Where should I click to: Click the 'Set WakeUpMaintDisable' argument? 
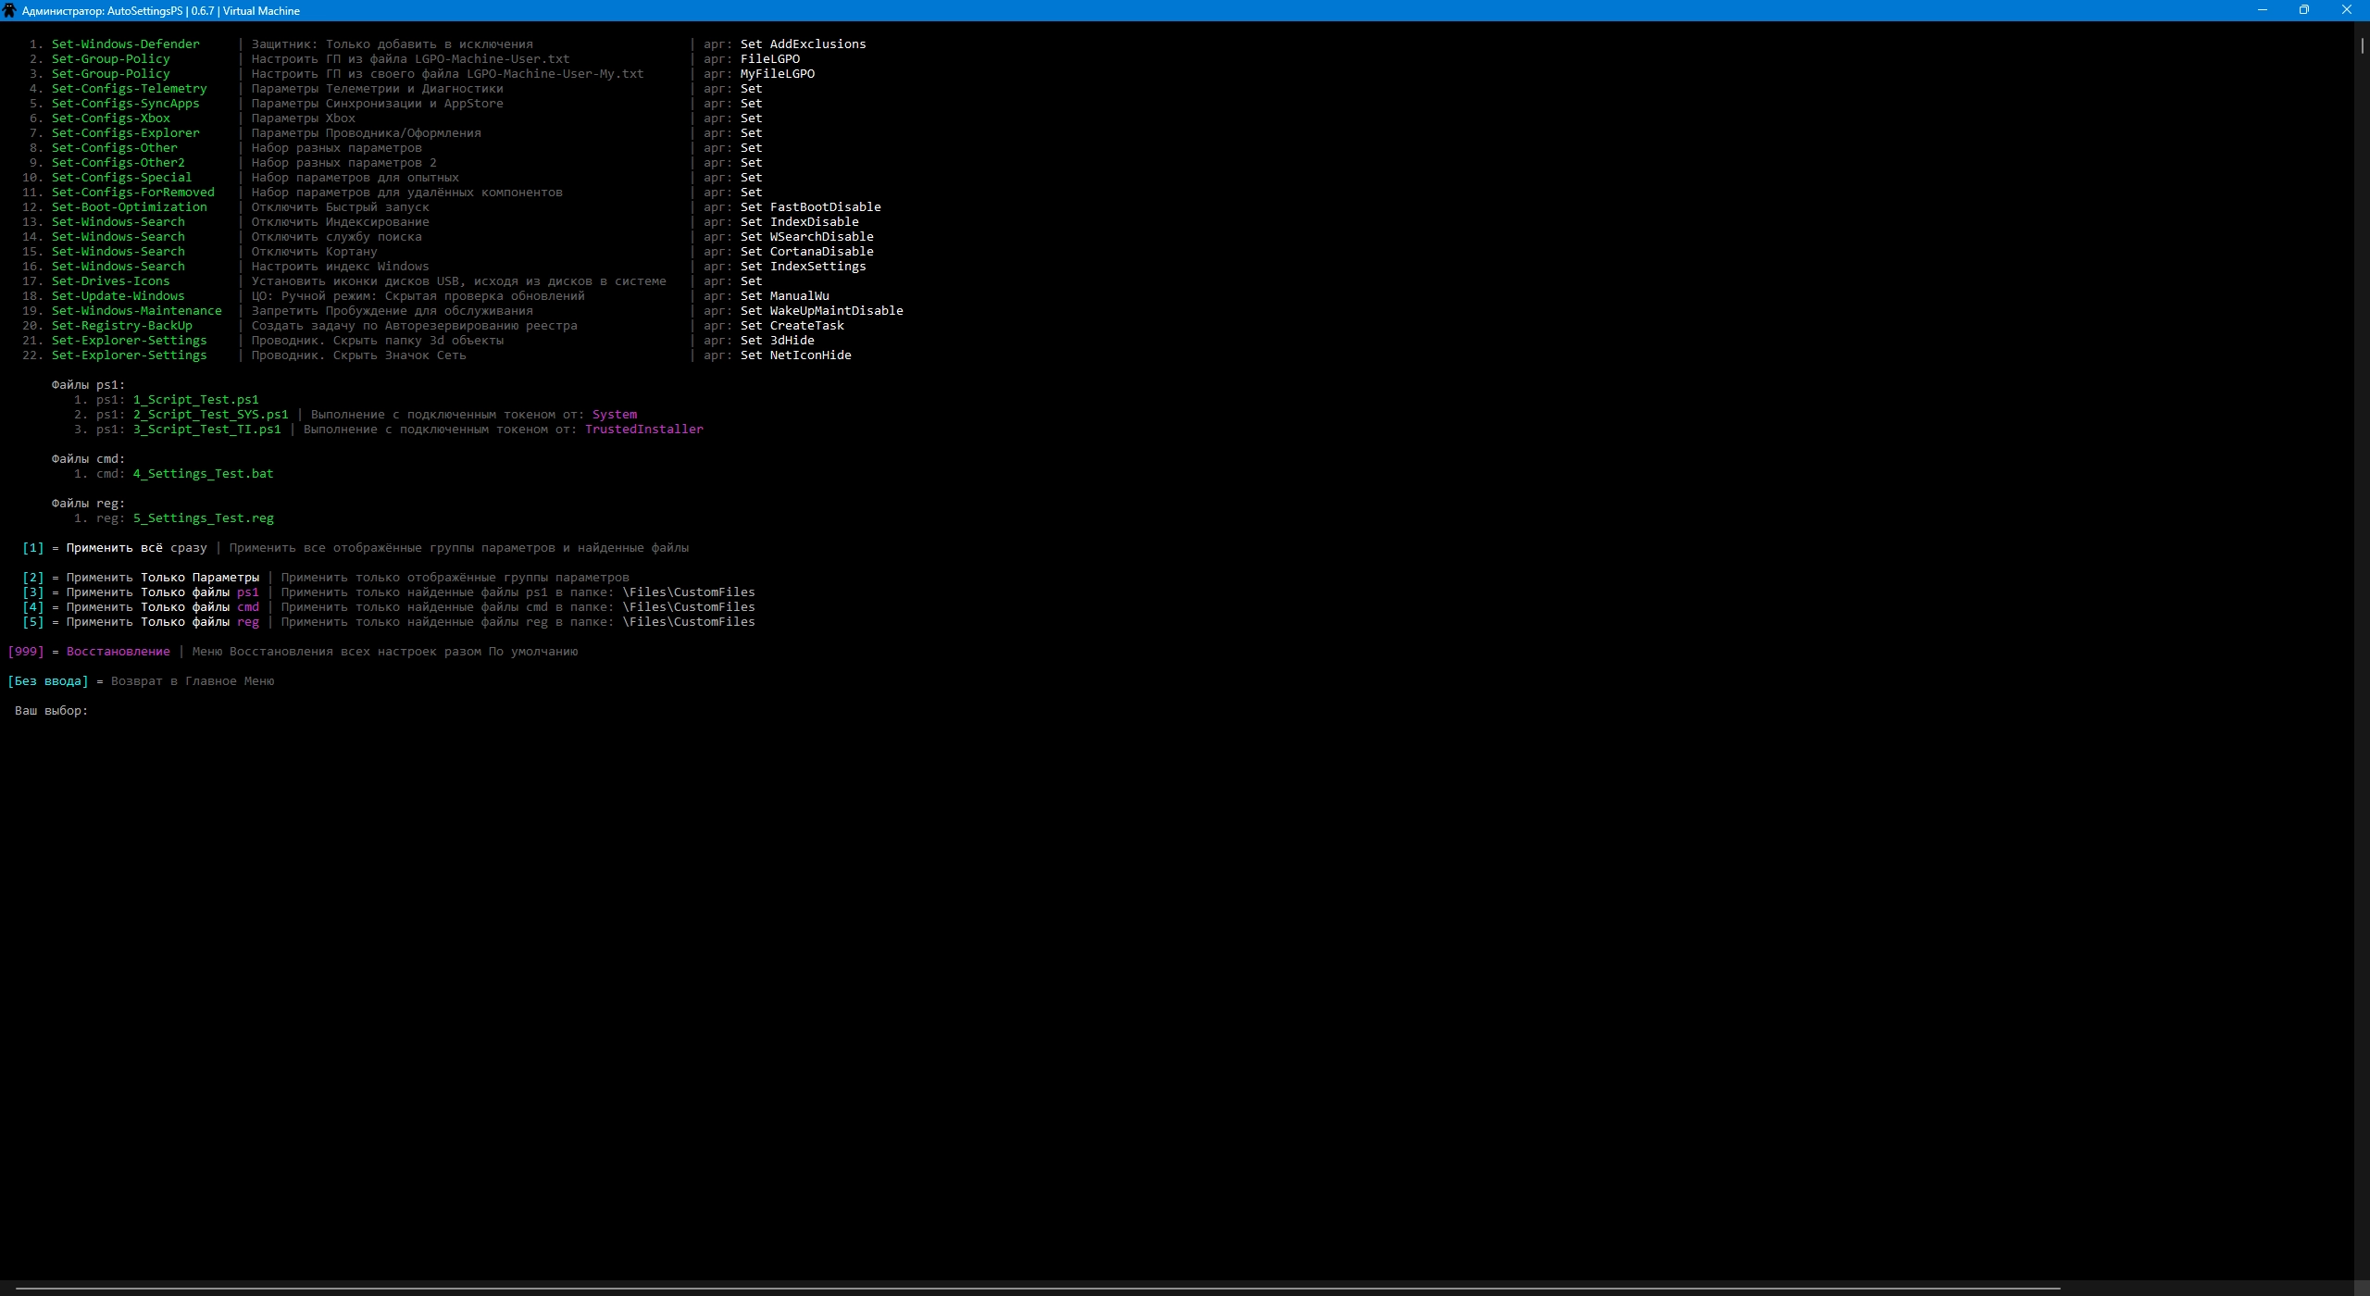click(x=822, y=311)
